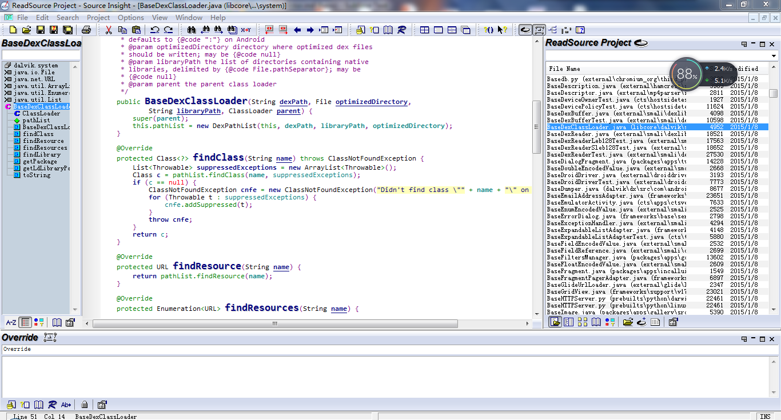Expand the java.util.ArrayList import node
This screenshot has width=781, height=420.
(8, 86)
